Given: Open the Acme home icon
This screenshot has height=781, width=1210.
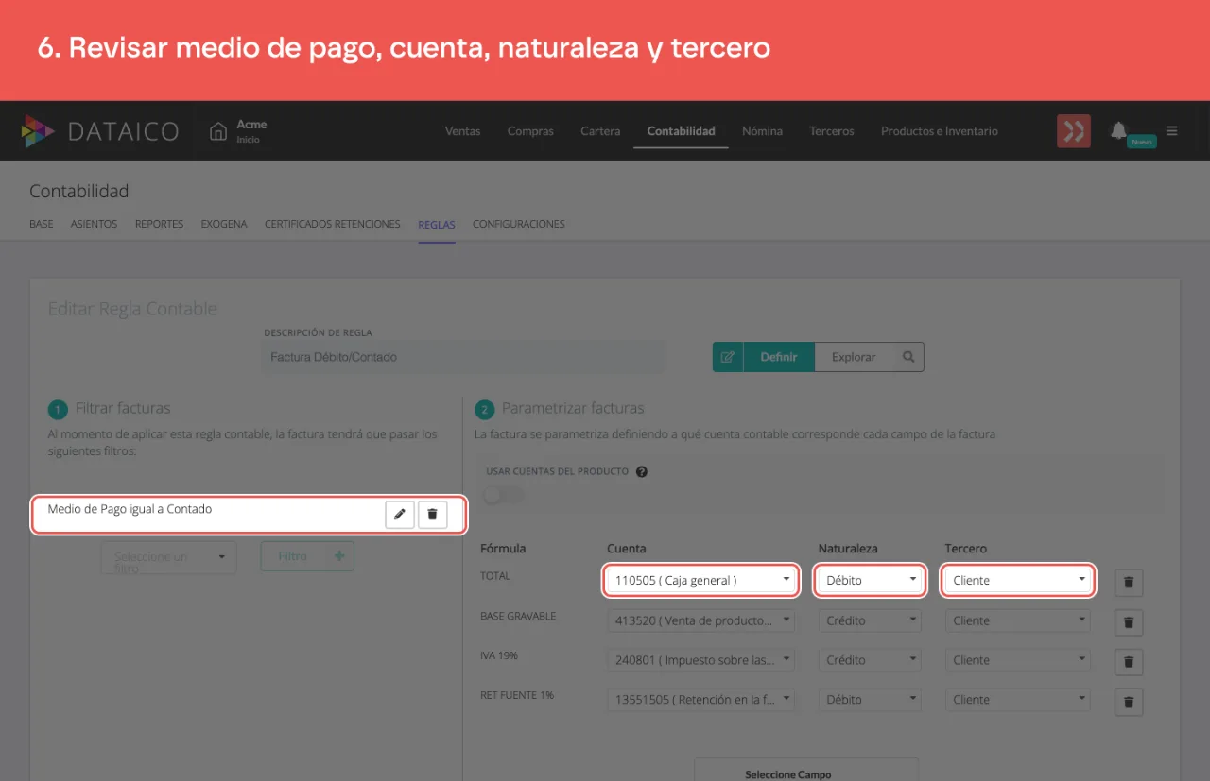Looking at the screenshot, I should (x=218, y=131).
